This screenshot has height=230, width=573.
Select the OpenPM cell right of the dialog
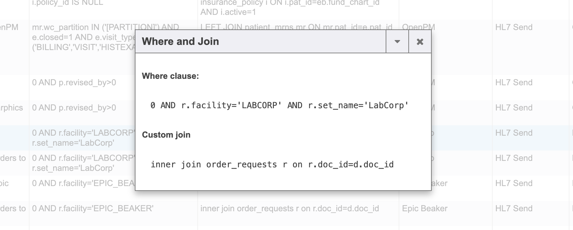coord(418,26)
